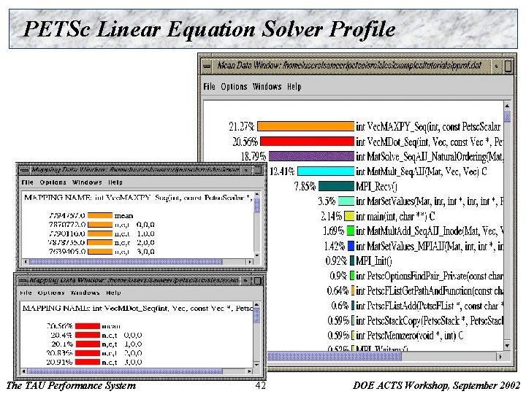
Task: Open Options menu in Mean Data Window
Action: click(x=234, y=87)
